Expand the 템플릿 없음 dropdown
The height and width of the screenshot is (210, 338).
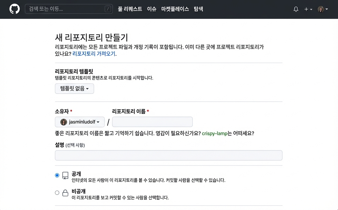(x=74, y=89)
